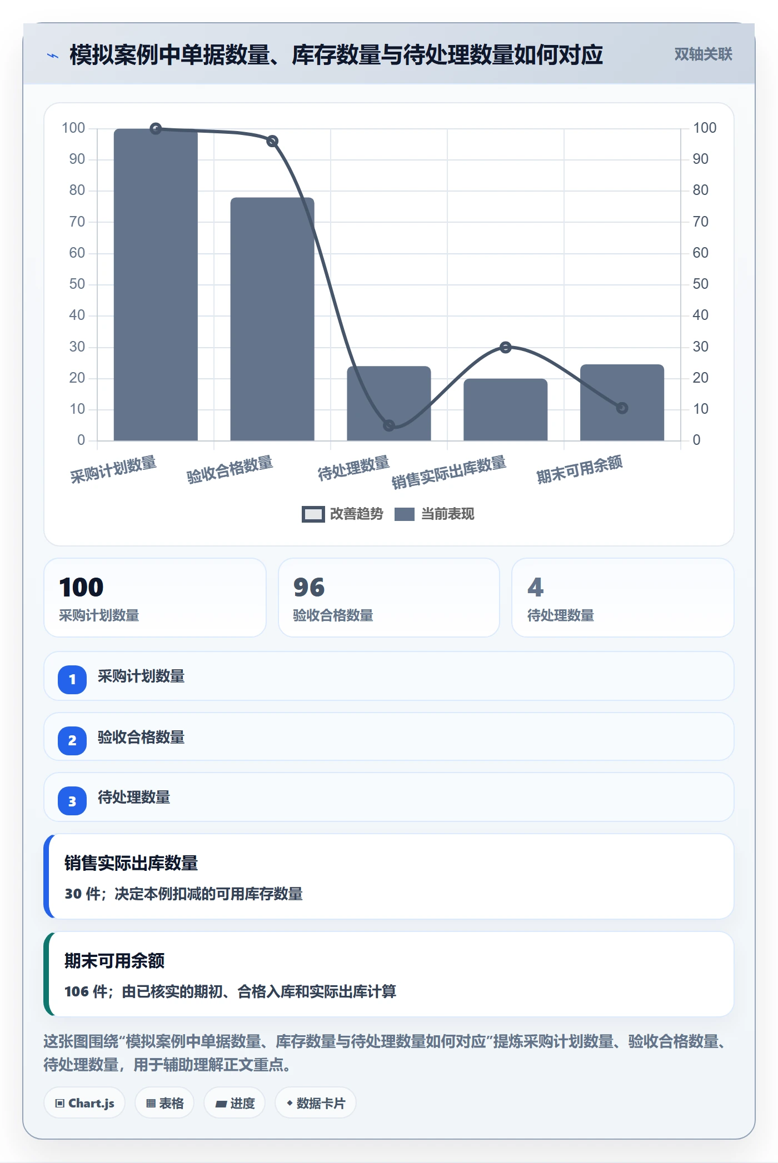Click the bar icon in 进度 tag
The height and width of the screenshot is (1163, 778).
221,1104
